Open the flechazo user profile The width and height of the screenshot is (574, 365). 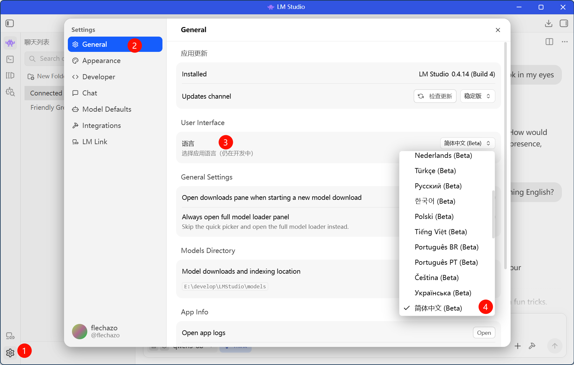pyautogui.click(x=96, y=331)
